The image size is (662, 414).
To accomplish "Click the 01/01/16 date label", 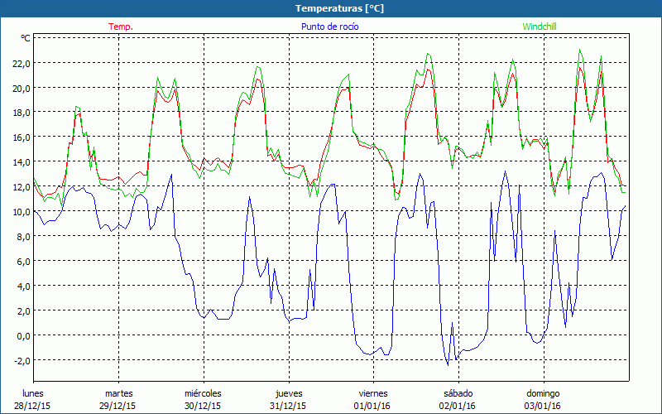I will click(373, 406).
